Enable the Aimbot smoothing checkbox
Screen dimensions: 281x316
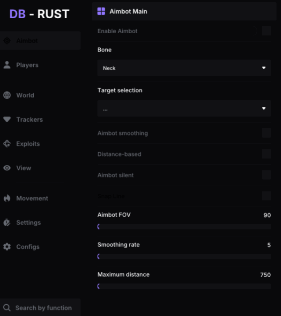tap(266, 133)
